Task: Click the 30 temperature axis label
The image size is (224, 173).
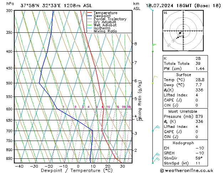Action: (123, 166)
